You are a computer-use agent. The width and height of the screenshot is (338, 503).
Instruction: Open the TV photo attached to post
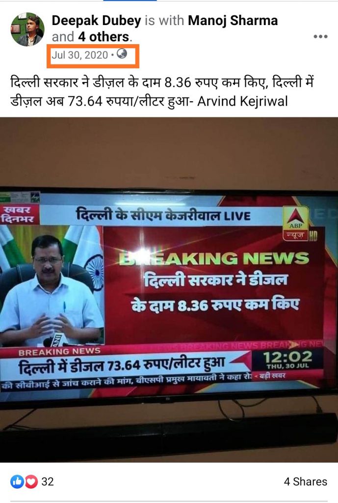(169, 290)
